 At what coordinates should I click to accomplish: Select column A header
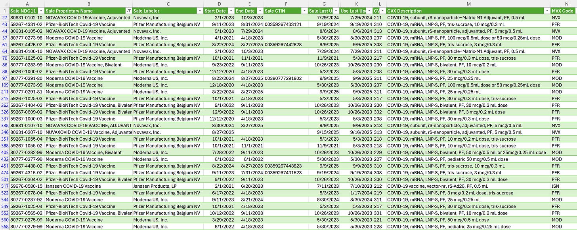[x=27, y=4]
